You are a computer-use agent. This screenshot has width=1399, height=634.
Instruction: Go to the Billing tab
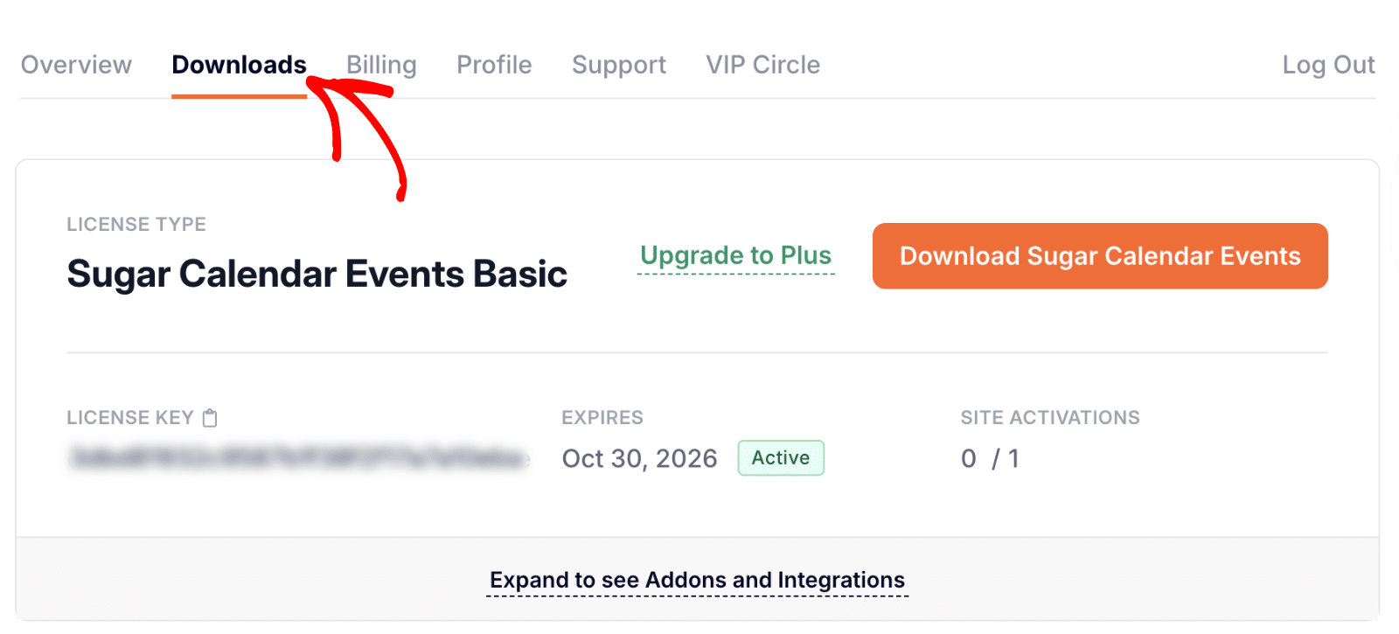tap(380, 64)
